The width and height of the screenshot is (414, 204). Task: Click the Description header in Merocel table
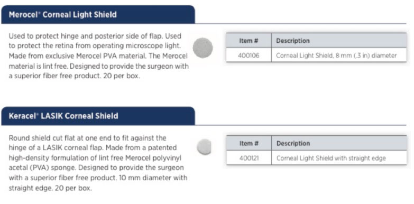tap(293, 41)
